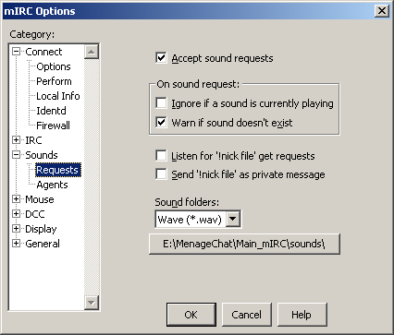Expand the Mouse category node
Screen dimensions: 394x335
click(x=17, y=199)
